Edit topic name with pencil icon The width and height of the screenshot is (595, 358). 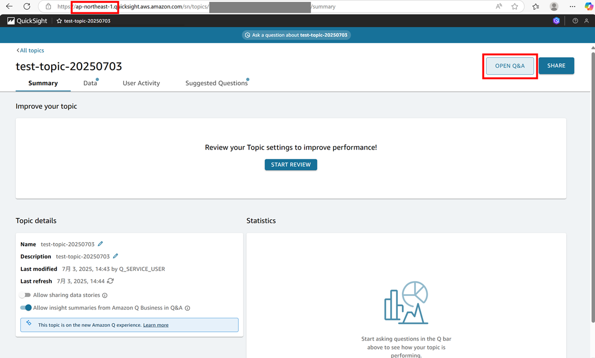pyautogui.click(x=100, y=244)
